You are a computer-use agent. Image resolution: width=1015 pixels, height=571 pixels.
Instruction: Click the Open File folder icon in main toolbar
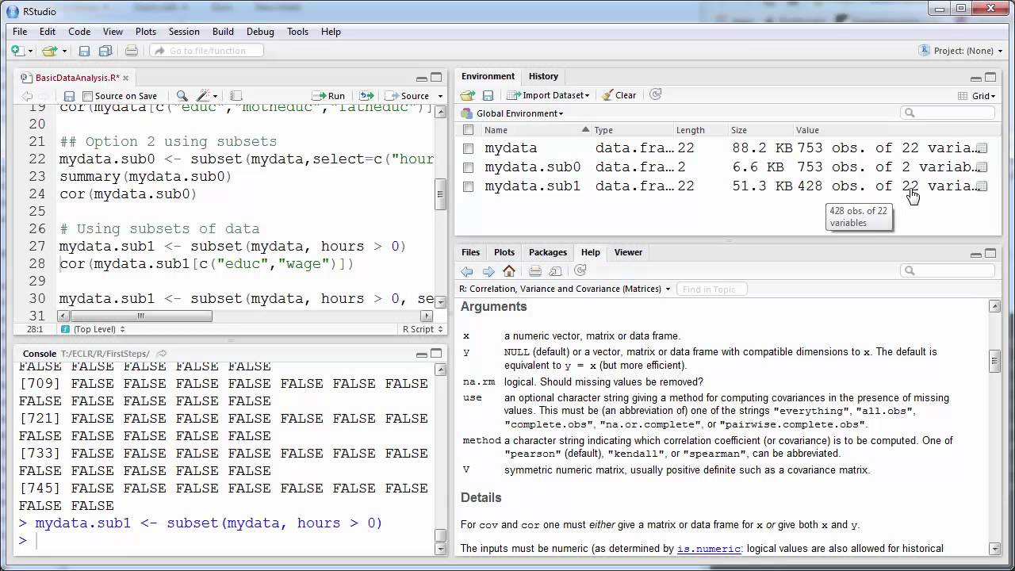(x=49, y=51)
